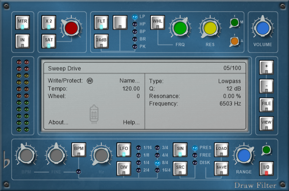Toggle the WHL wheel button

(157, 22)
